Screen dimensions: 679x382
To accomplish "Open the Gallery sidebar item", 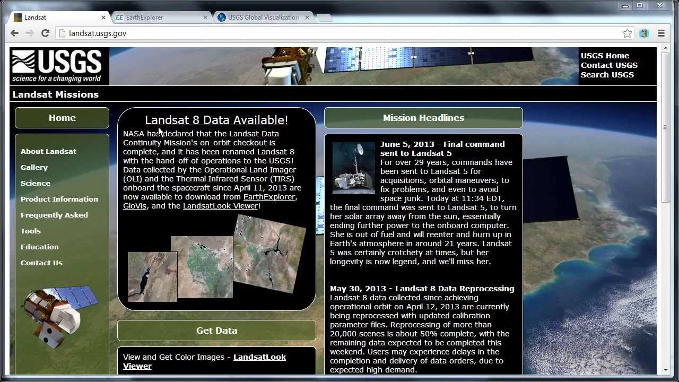I will (x=34, y=167).
